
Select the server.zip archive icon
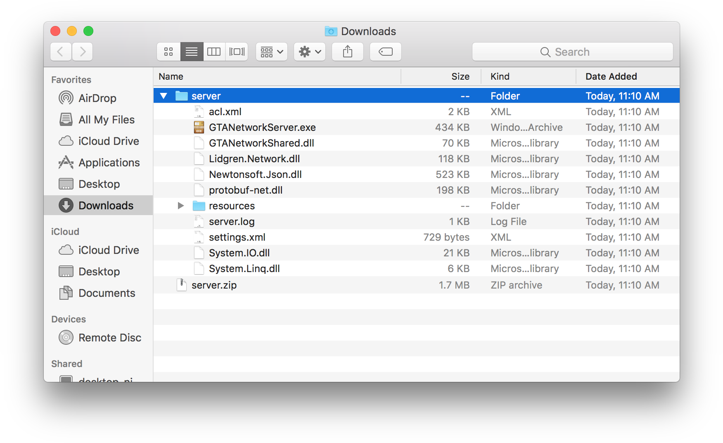click(182, 285)
